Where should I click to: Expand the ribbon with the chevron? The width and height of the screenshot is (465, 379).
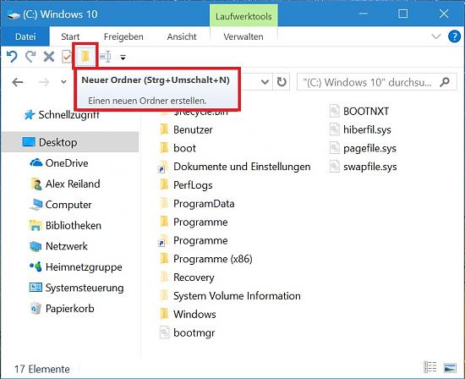point(436,36)
